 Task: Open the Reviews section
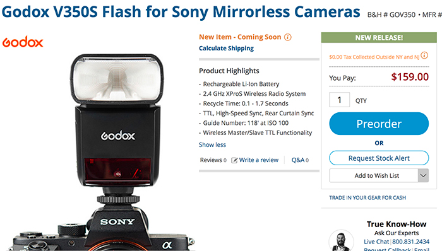(213, 160)
